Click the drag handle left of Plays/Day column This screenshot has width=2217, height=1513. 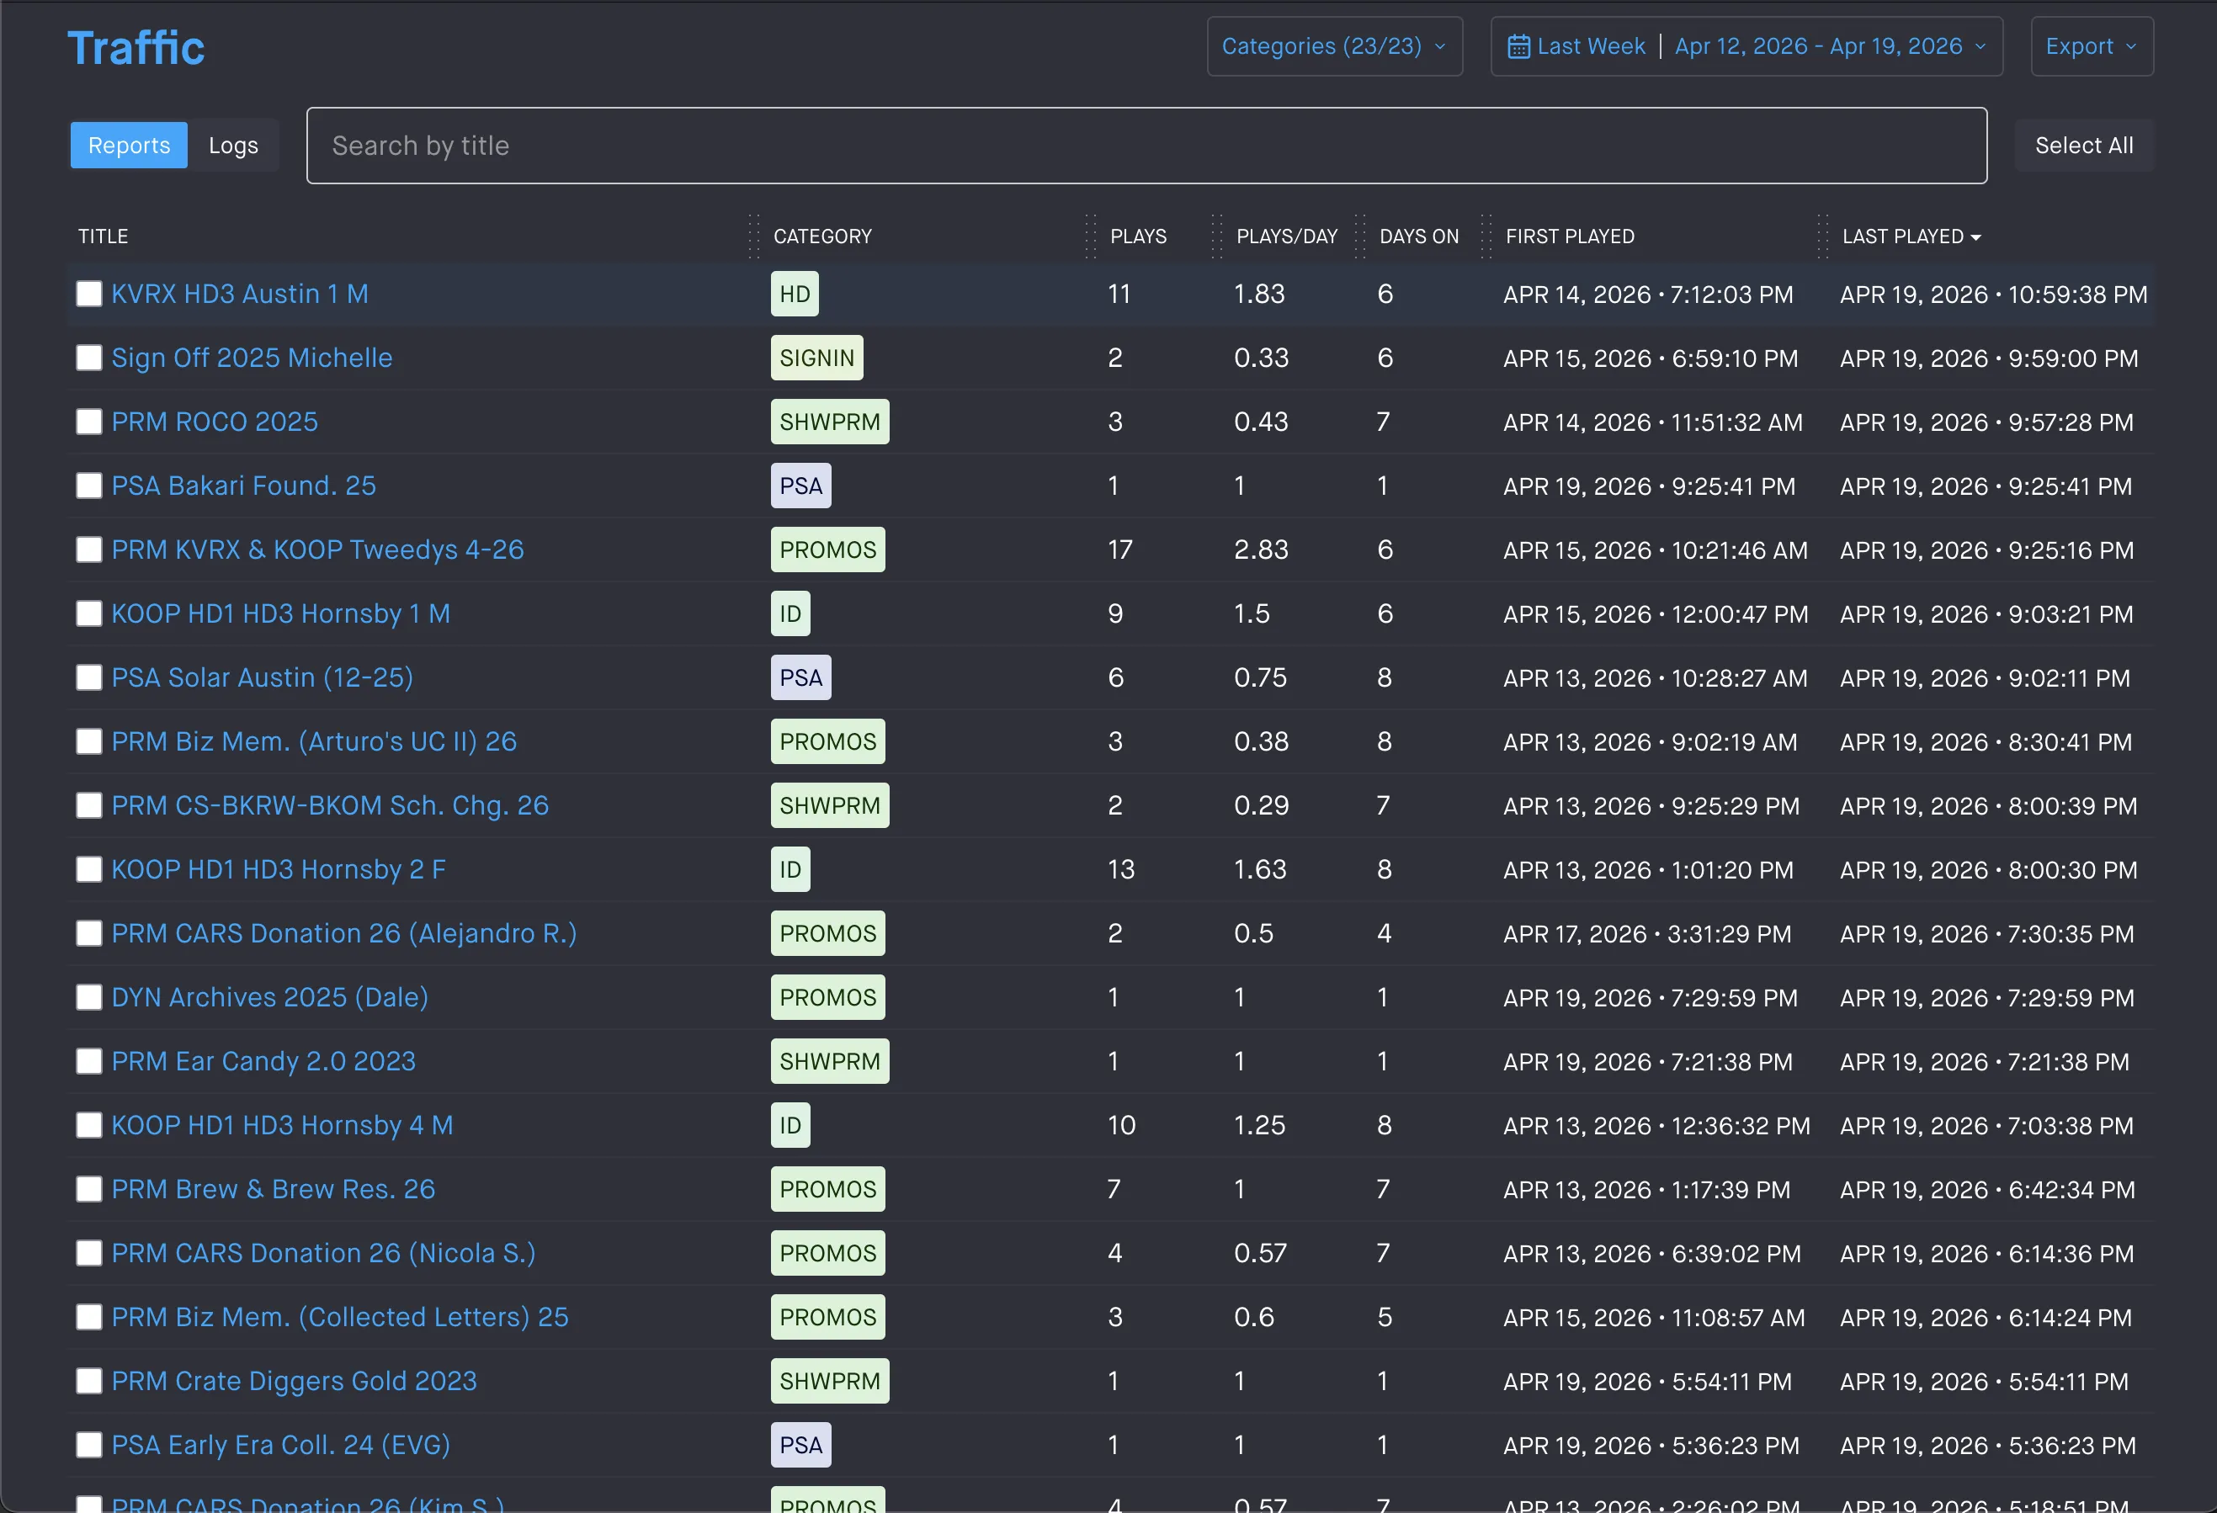[x=1216, y=236]
